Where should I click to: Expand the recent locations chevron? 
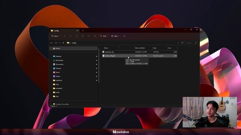click(59, 43)
